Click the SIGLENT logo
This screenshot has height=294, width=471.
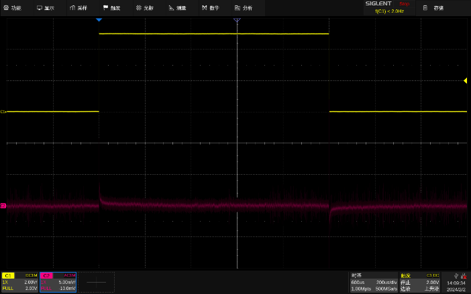[x=378, y=3]
